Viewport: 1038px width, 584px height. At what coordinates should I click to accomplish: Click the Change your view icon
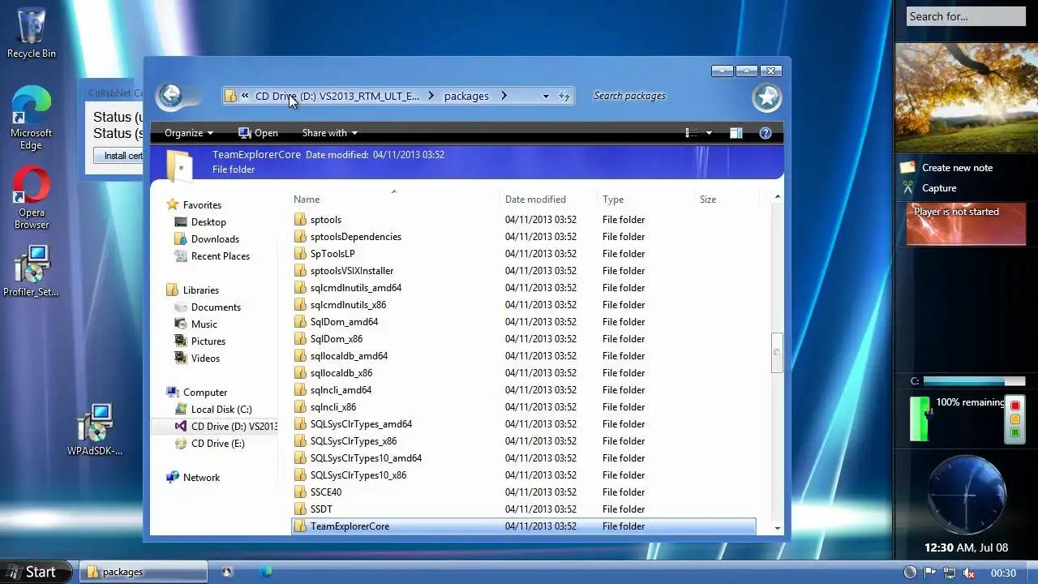(691, 133)
